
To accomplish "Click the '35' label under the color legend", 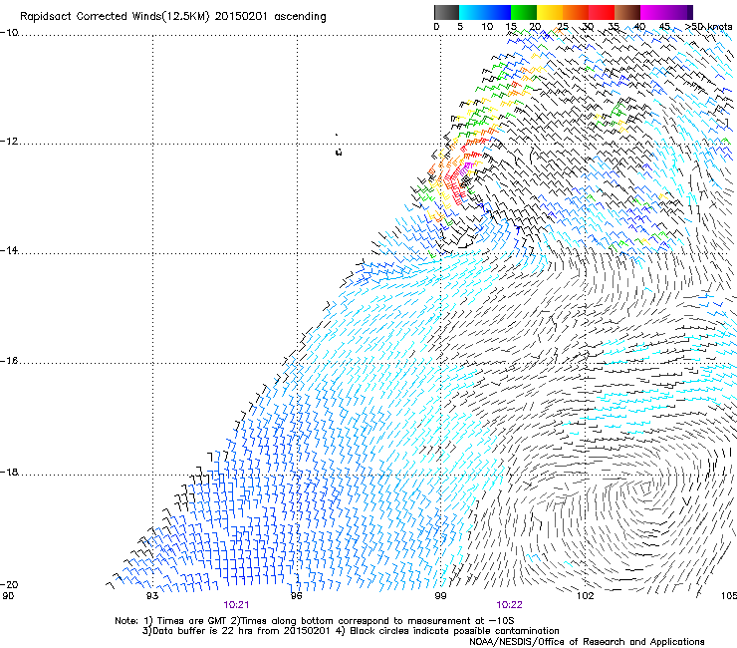I will 614,27.
